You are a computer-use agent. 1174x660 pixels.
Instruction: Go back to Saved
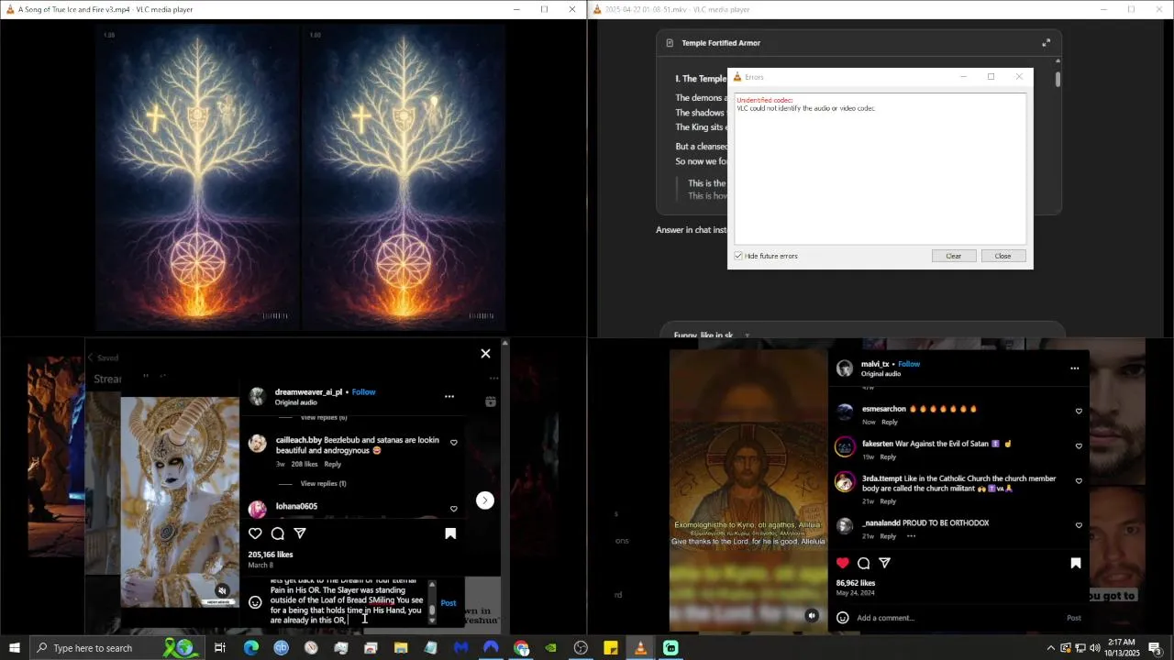click(x=102, y=357)
